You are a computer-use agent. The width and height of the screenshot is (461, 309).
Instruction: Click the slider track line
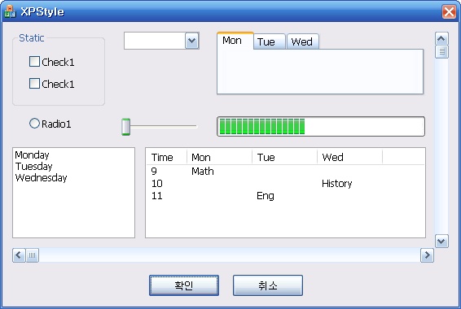[164, 126]
